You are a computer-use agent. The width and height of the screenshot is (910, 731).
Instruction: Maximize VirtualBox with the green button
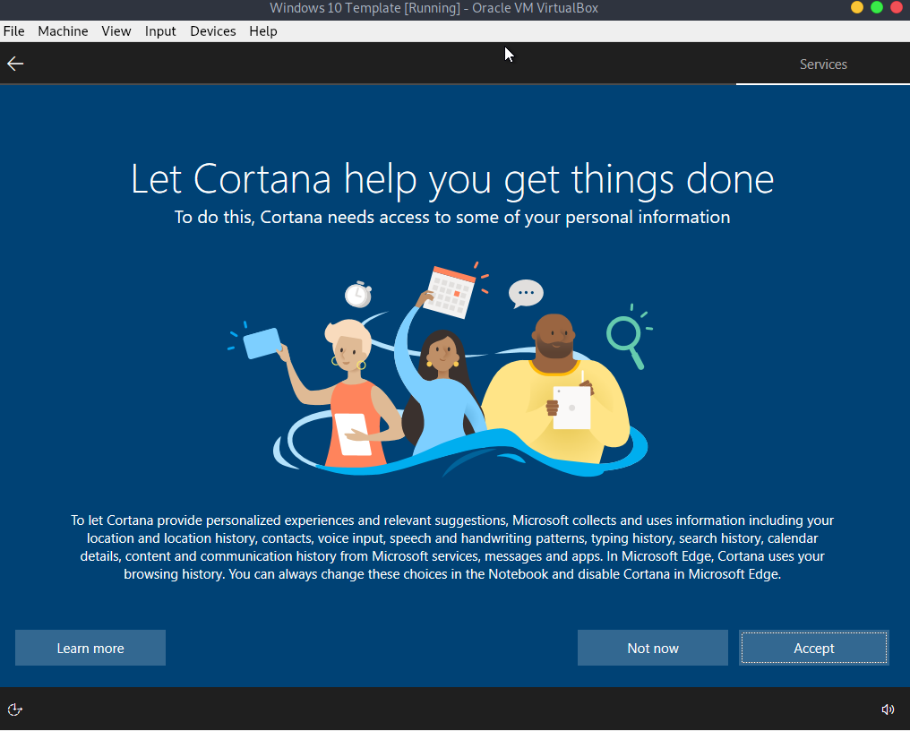click(x=876, y=7)
